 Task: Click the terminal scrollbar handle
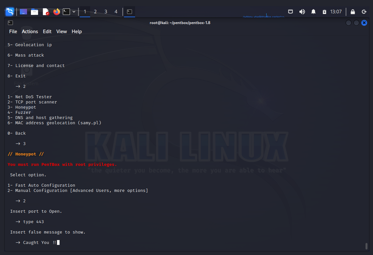pos(366,246)
